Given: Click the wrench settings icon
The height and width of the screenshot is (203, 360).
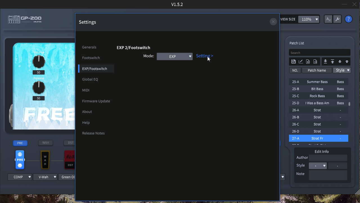Looking at the screenshot, I should click(337, 19).
